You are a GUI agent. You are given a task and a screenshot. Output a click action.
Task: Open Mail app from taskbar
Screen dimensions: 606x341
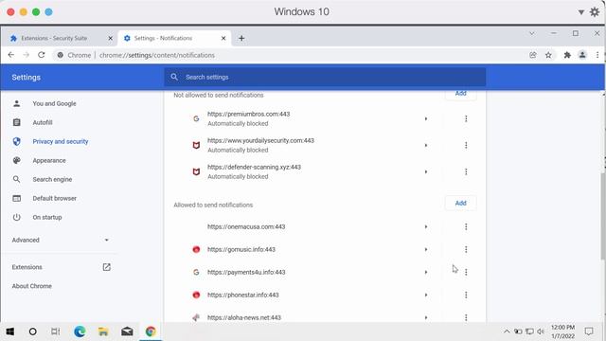pos(127,332)
